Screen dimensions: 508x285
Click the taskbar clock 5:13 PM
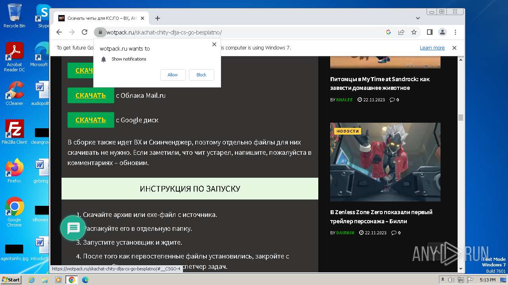(487, 280)
